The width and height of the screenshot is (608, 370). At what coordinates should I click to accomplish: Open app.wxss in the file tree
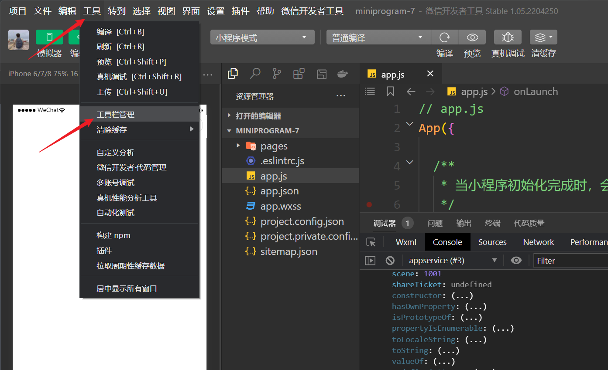click(290, 206)
